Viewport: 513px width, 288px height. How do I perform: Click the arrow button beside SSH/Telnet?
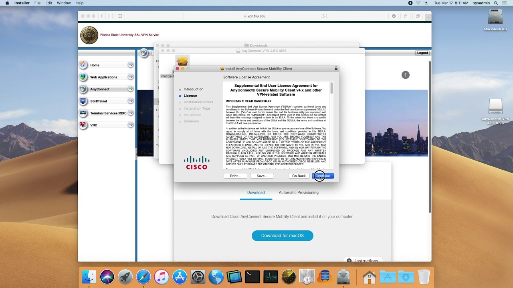131,101
